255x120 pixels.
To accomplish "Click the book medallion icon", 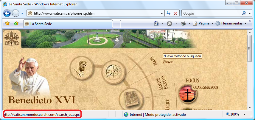I will pyautogui.click(x=131, y=99).
